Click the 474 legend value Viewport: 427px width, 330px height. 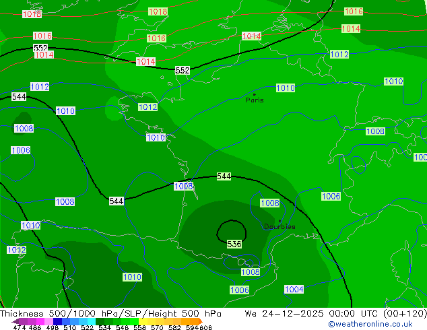click(x=20, y=327)
